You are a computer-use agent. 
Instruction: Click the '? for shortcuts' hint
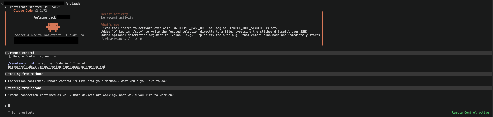click(x=21, y=113)
